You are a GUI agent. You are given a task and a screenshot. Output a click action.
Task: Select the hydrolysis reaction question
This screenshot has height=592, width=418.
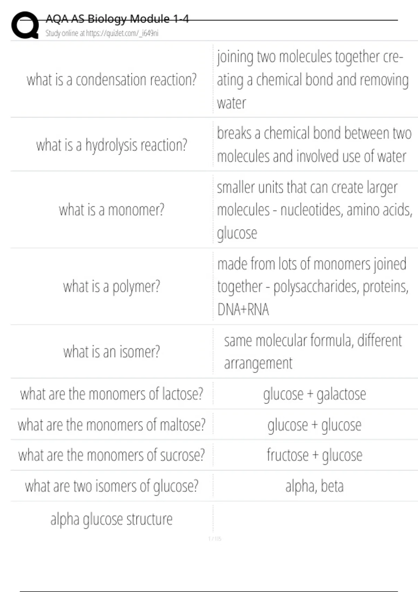click(111, 145)
